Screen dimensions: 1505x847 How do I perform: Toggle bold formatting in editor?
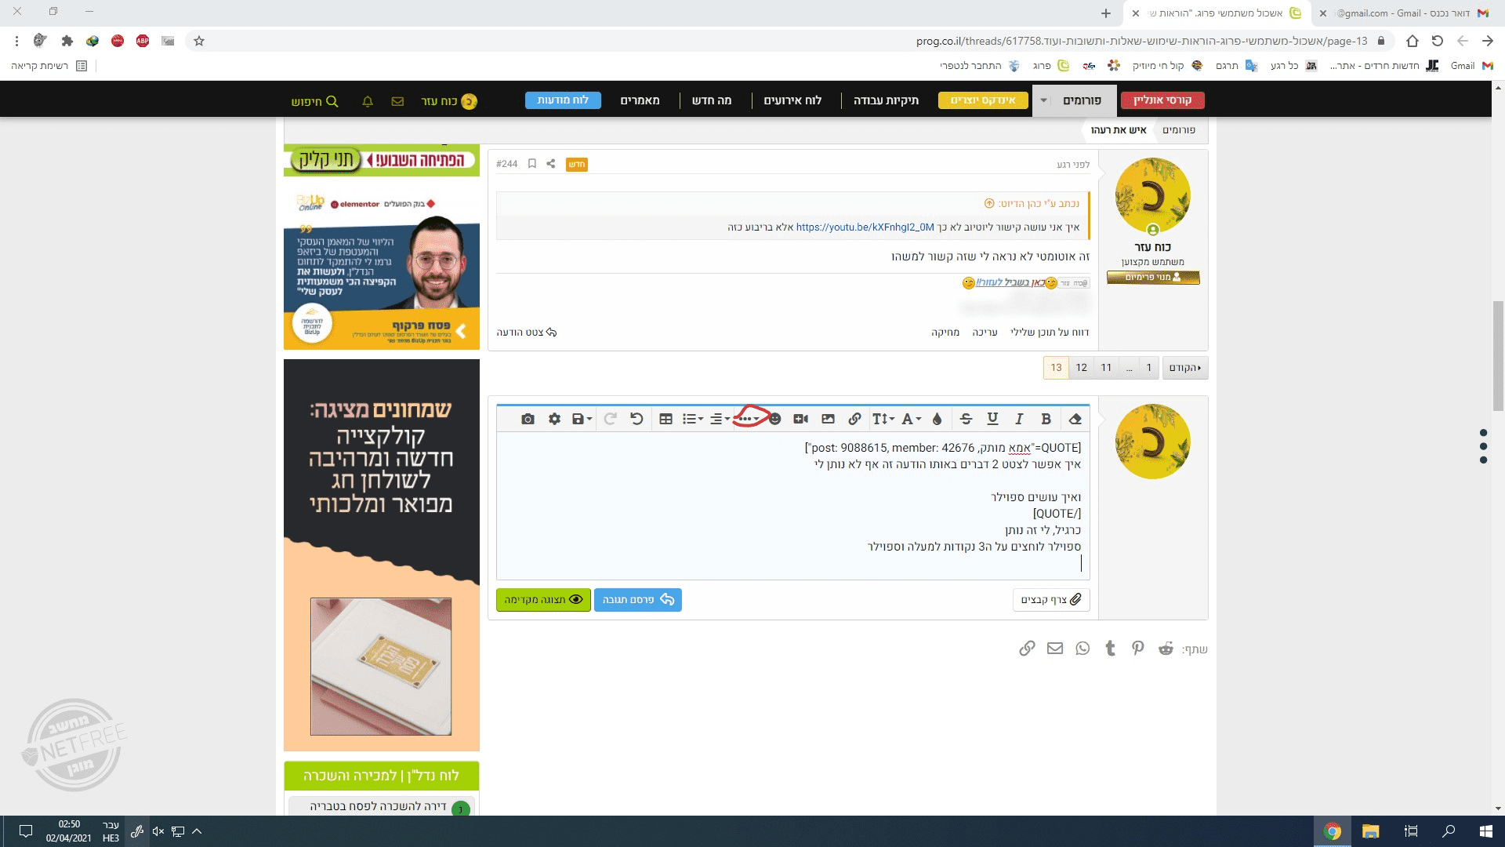click(x=1046, y=419)
